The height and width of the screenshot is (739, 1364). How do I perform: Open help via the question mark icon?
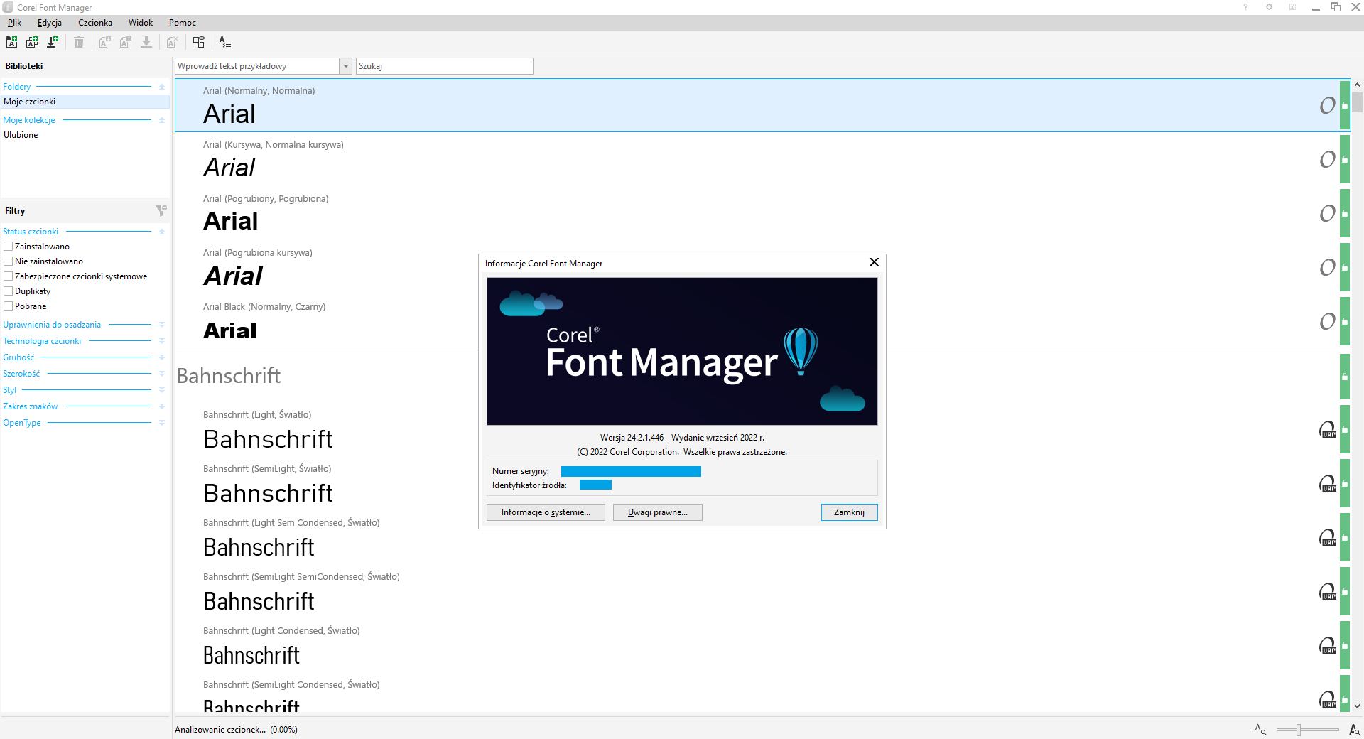(x=1245, y=7)
